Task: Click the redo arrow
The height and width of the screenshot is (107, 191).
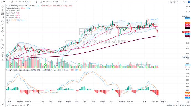Action: click(76, 2)
